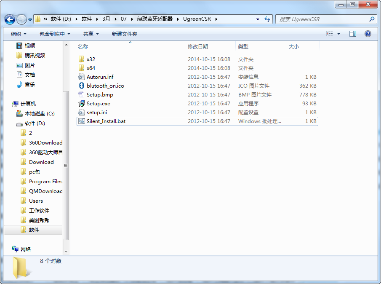
Task: Select the Setup.exe installer icon
Action: [x=82, y=104]
